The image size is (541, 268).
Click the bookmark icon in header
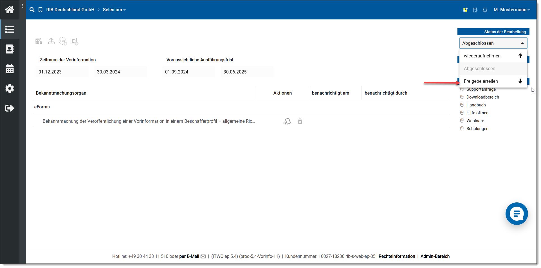(x=41, y=10)
